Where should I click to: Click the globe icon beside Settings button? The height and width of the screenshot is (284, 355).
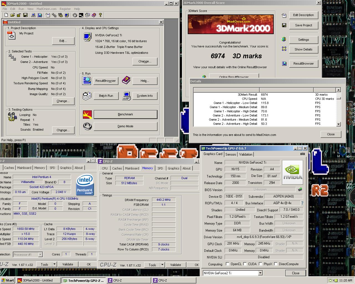(x=284, y=39)
